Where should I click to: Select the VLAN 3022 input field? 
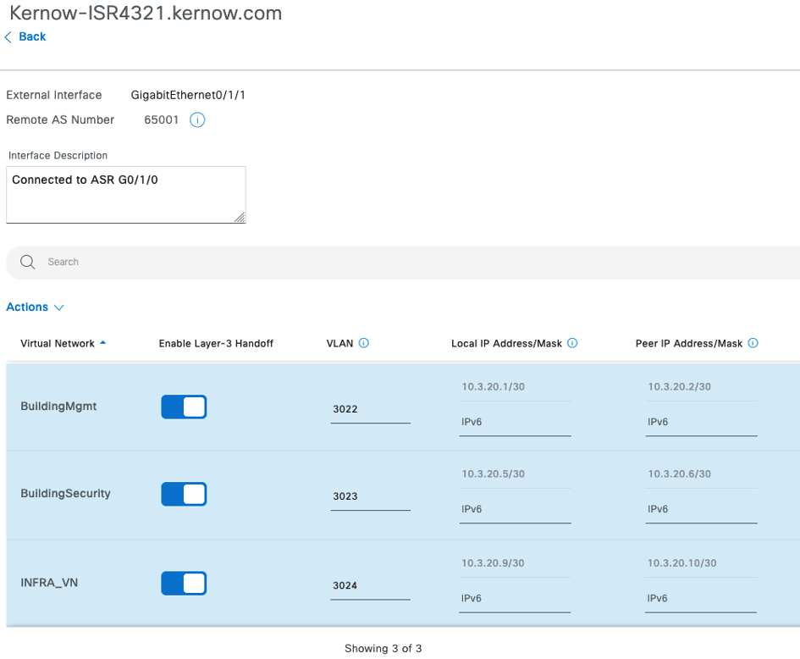point(370,409)
